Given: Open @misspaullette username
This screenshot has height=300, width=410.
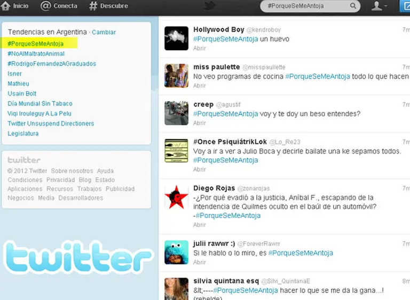Looking at the screenshot, I should pyautogui.click(x=264, y=67).
